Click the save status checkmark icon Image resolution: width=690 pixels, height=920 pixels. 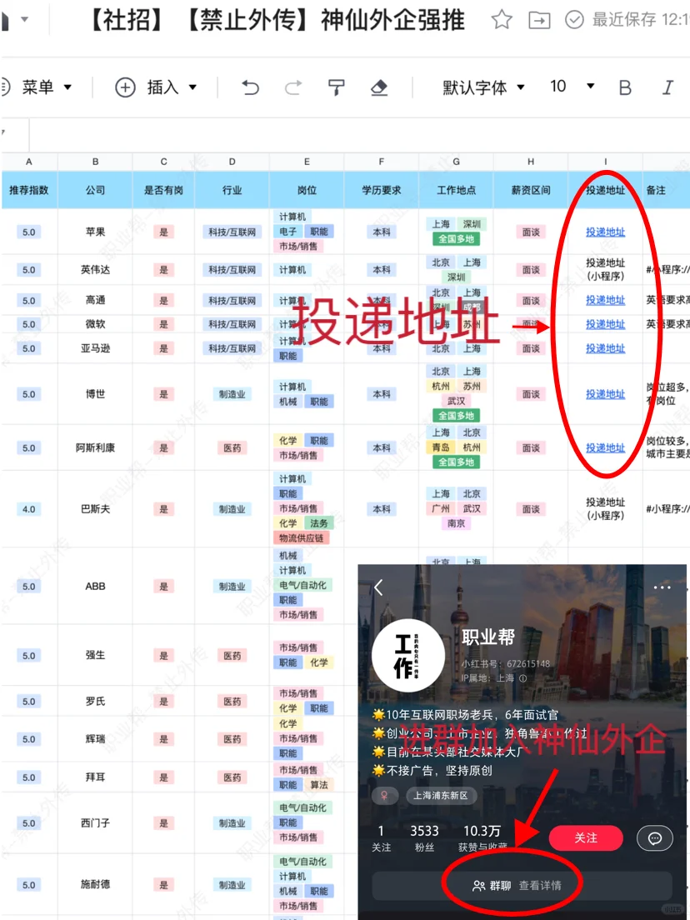click(x=575, y=21)
